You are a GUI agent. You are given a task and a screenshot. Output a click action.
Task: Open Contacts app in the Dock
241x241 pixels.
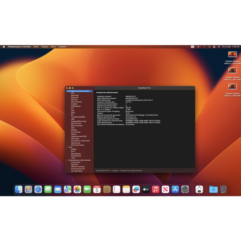[107, 189]
